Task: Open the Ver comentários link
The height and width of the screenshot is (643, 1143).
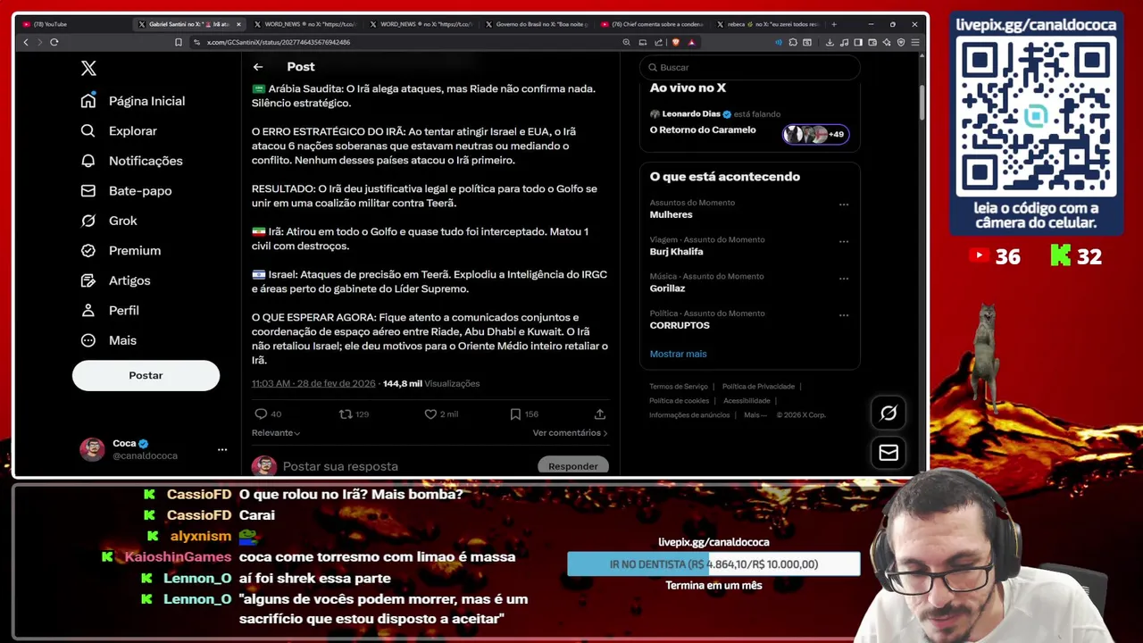Action: click(570, 432)
